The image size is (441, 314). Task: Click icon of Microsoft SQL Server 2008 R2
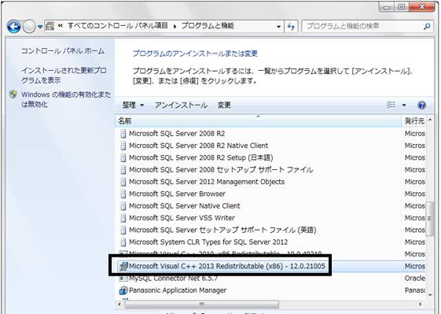pos(123,134)
